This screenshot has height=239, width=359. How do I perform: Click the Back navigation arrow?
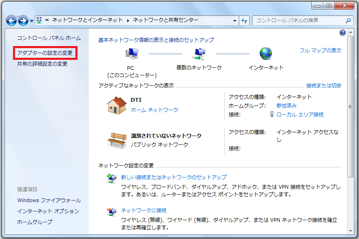click(x=11, y=21)
